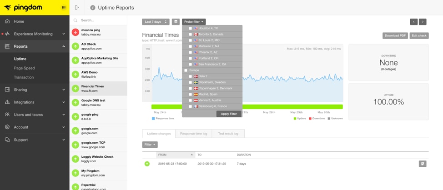Expand the Account menu
The height and width of the screenshot is (190, 443).
pyautogui.click(x=64, y=127)
